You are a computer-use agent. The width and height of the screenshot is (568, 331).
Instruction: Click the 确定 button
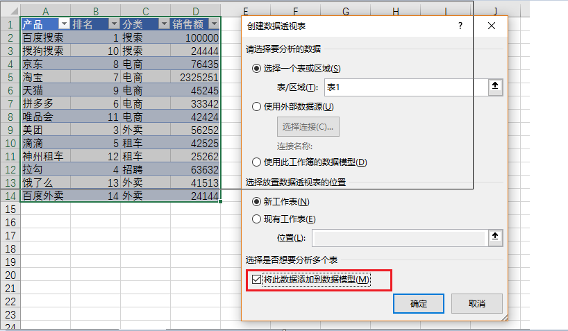(x=419, y=303)
